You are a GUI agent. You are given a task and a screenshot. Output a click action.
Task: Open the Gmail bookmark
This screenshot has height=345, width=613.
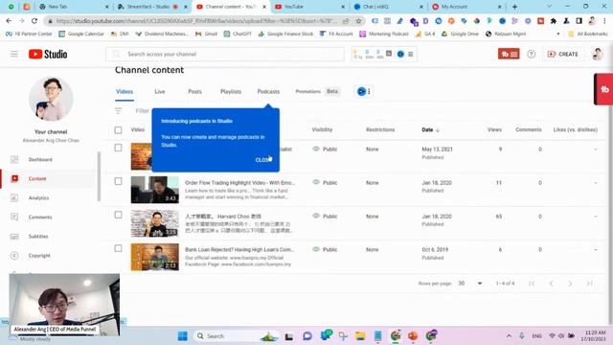click(206, 34)
